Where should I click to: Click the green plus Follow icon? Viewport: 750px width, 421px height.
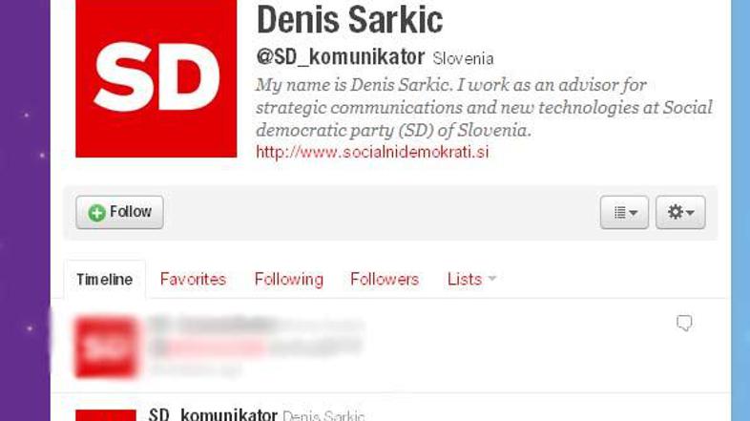[x=96, y=213]
